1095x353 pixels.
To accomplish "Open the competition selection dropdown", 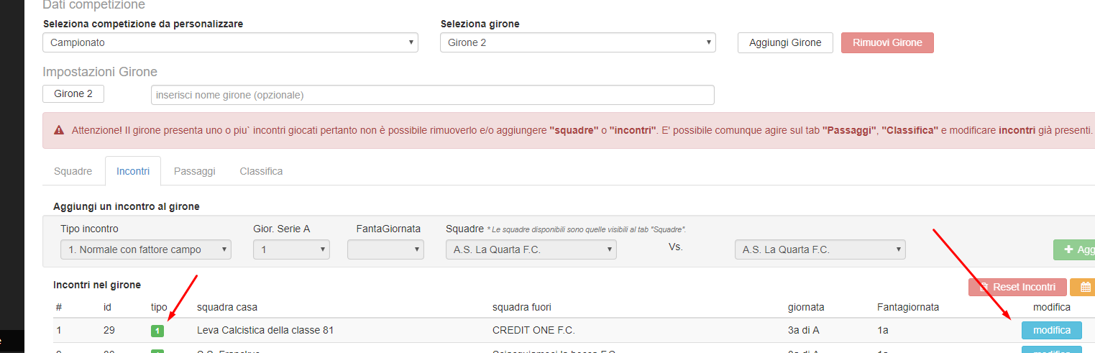I will coord(230,42).
